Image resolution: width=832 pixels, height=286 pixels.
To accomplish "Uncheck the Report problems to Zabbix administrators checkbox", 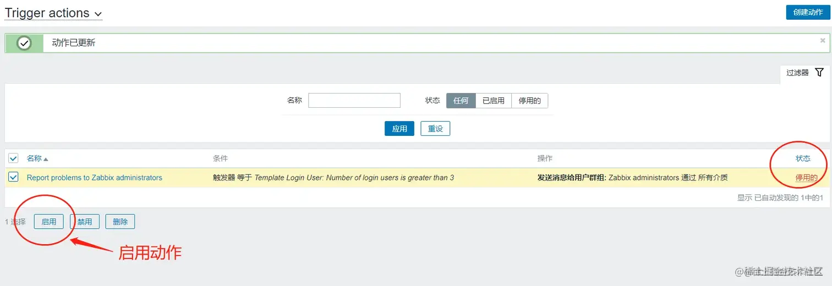I will [14, 177].
